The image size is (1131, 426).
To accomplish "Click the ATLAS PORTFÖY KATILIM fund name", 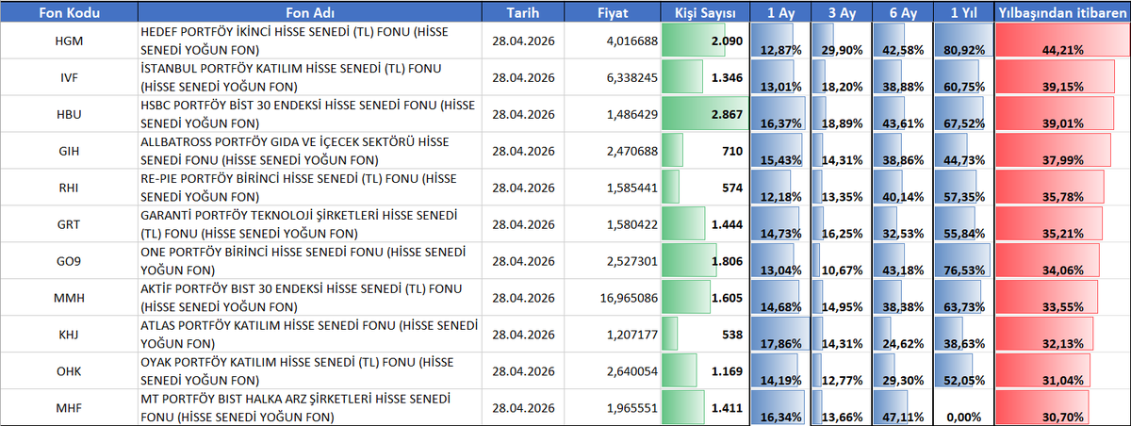I will pyautogui.click(x=309, y=334).
